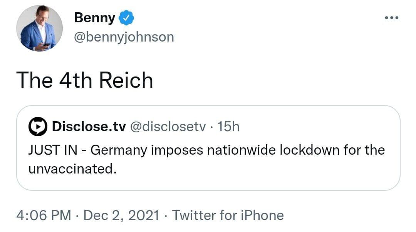Click the tweet text "The 4th Reich"
Screen dimensions: 416x232
click(85, 80)
